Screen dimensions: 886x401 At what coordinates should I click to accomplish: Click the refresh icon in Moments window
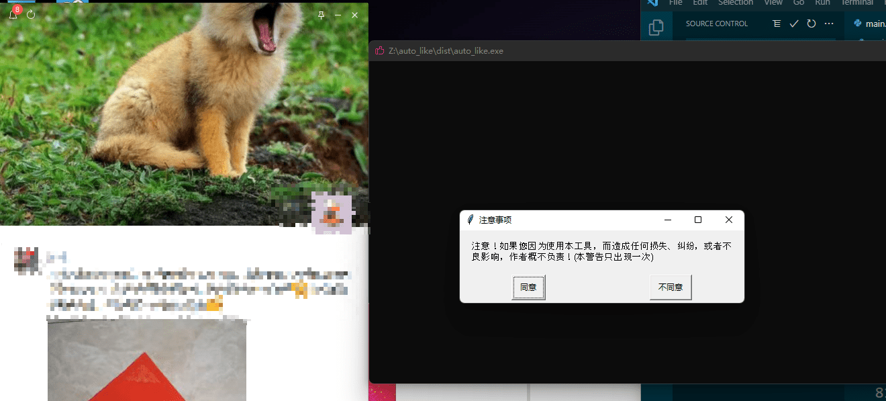click(31, 15)
